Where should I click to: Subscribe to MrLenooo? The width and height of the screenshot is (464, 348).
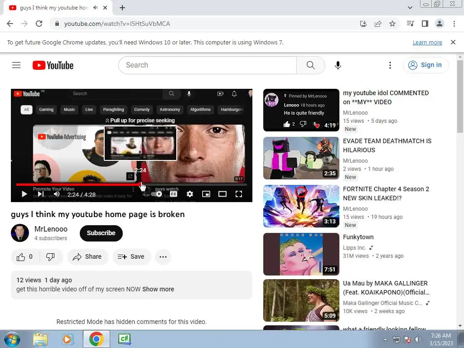[101, 233]
